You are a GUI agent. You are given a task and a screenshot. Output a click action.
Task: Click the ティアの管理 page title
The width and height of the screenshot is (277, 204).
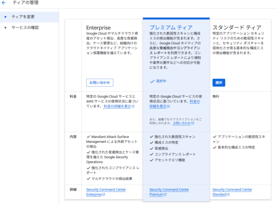click(25, 3)
